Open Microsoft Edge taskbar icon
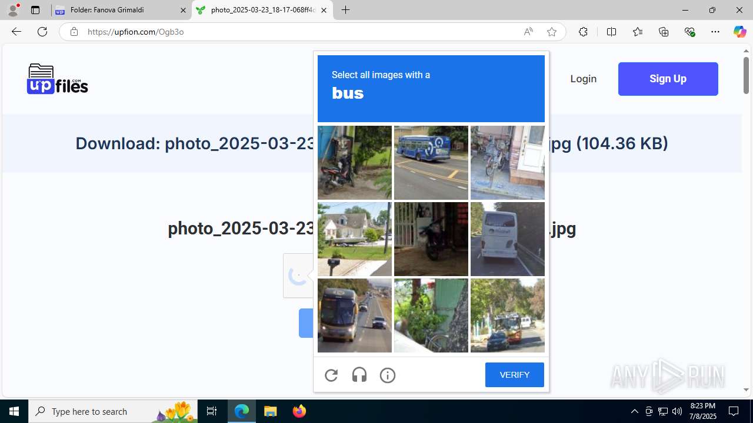753x423 pixels. 242,411
